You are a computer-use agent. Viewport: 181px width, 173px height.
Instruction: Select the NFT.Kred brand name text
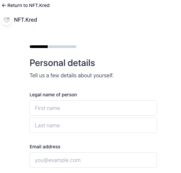point(25,20)
